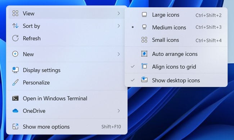This screenshot has width=234, height=140.
Task: Click the Shift+F10 shortcut text
Action: [111, 127]
